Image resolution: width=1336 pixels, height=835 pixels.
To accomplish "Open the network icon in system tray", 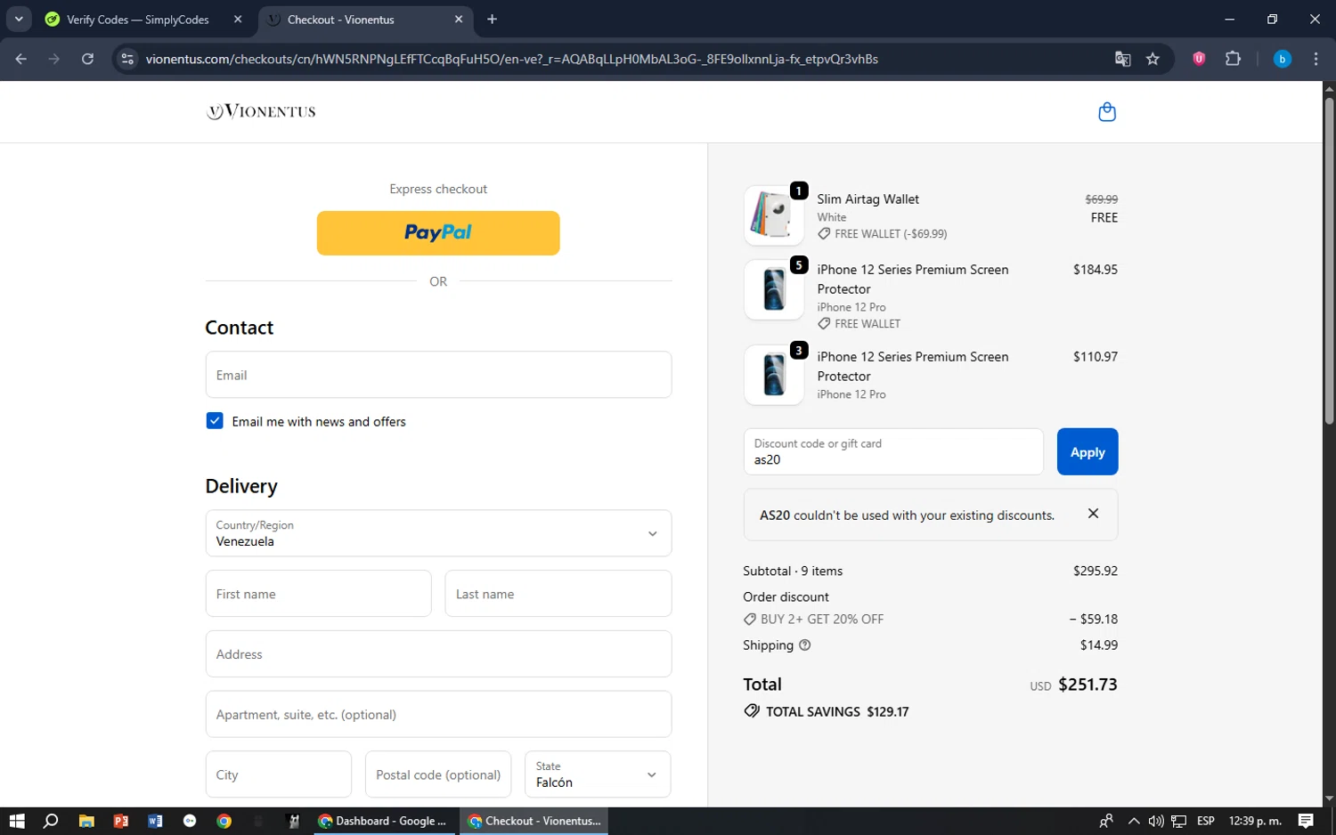I will point(1178,821).
